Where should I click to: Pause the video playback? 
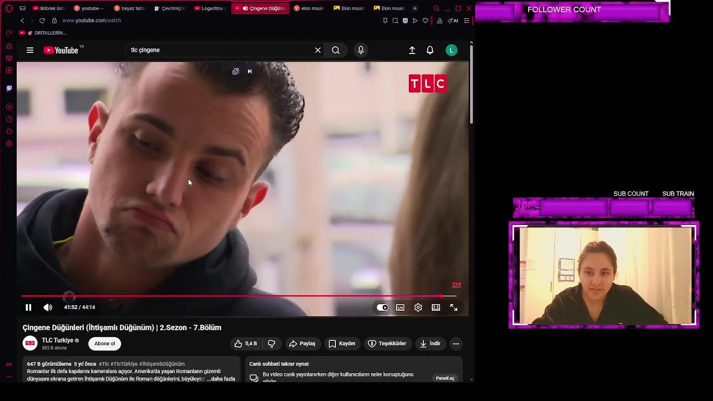[x=28, y=307]
